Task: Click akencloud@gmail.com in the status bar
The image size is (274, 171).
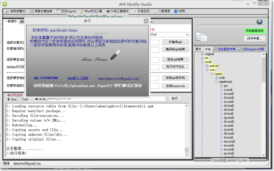Action: pos(27,163)
